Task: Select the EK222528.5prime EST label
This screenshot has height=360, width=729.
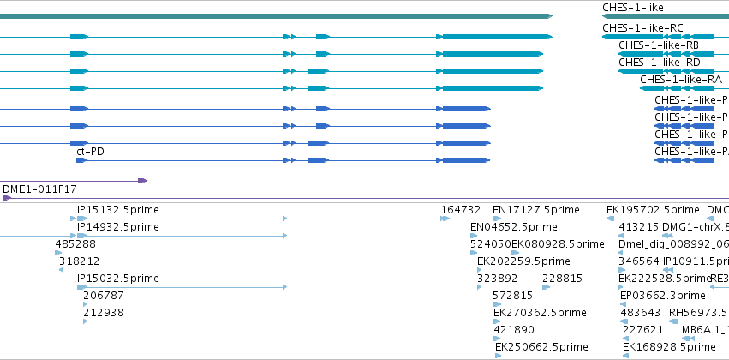Action: [666, 278]
